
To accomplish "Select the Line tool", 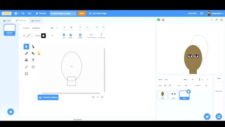I will [26, 67].
